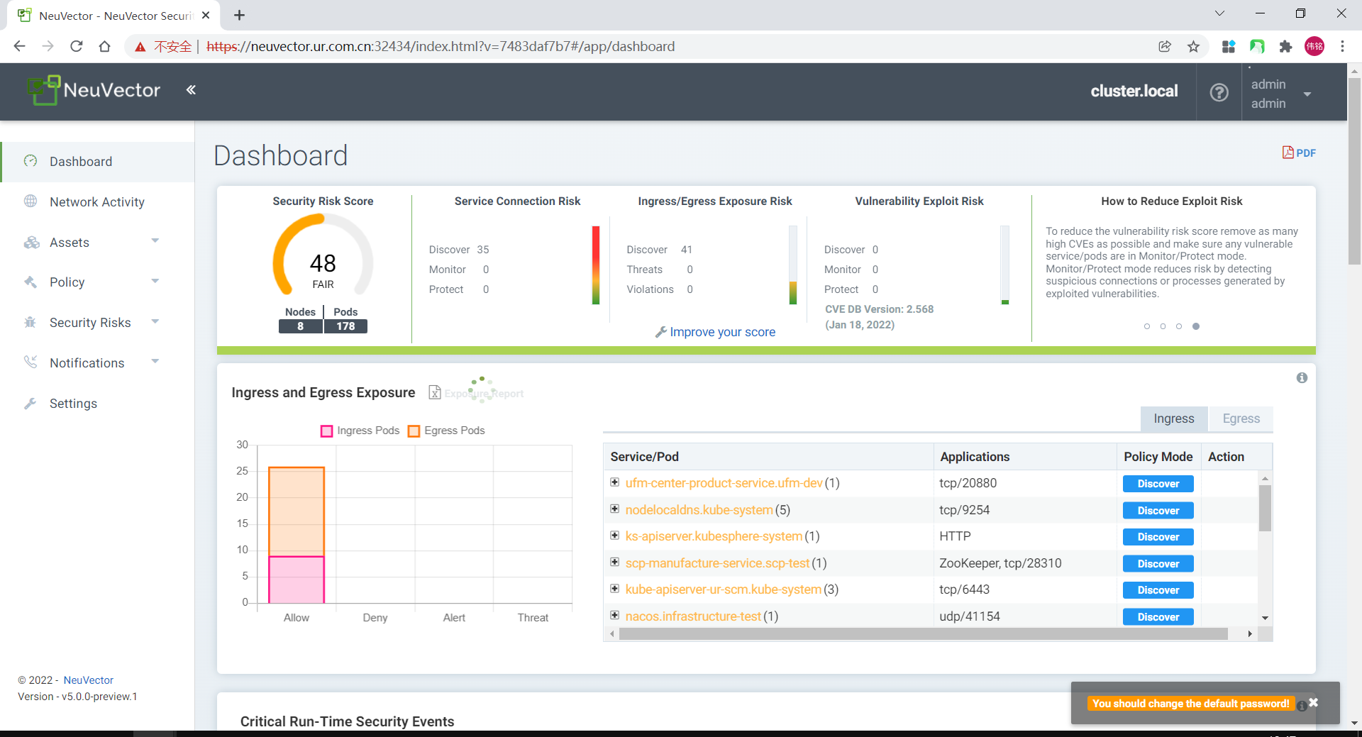Open a new browser tab
The height and width of the screenshot is (737, 1362).
click(240, 15)
